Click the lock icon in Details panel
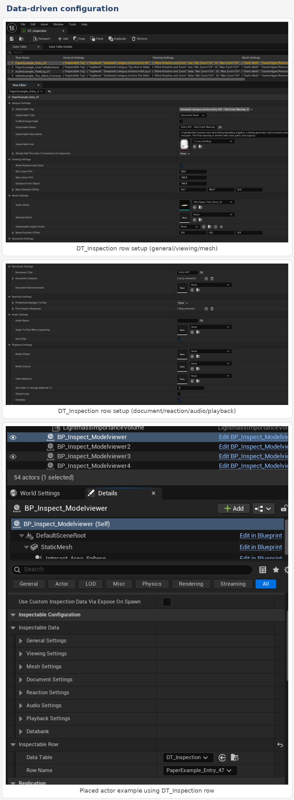This screenshot has width=294, height=800. pyautogui.click(x=284, y=509)
